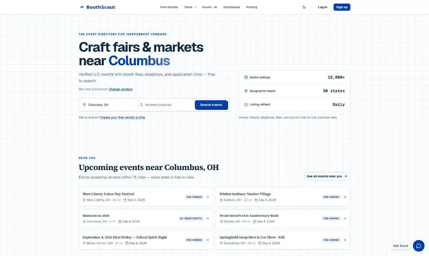Image resolution: width=429 pixels, height=256 pixels.
Task: Click the Keyword (optional) search field
Action: 166,105
